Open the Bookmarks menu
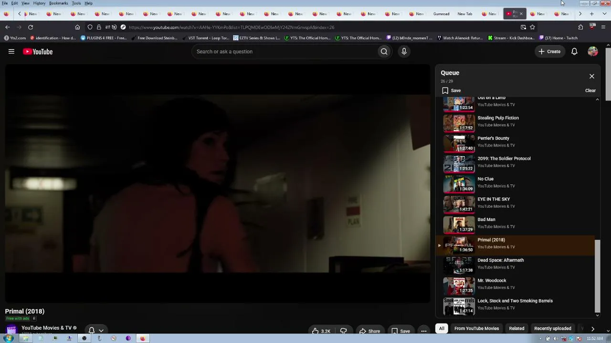The image size is (611, 343). click(x=59, y=3)
